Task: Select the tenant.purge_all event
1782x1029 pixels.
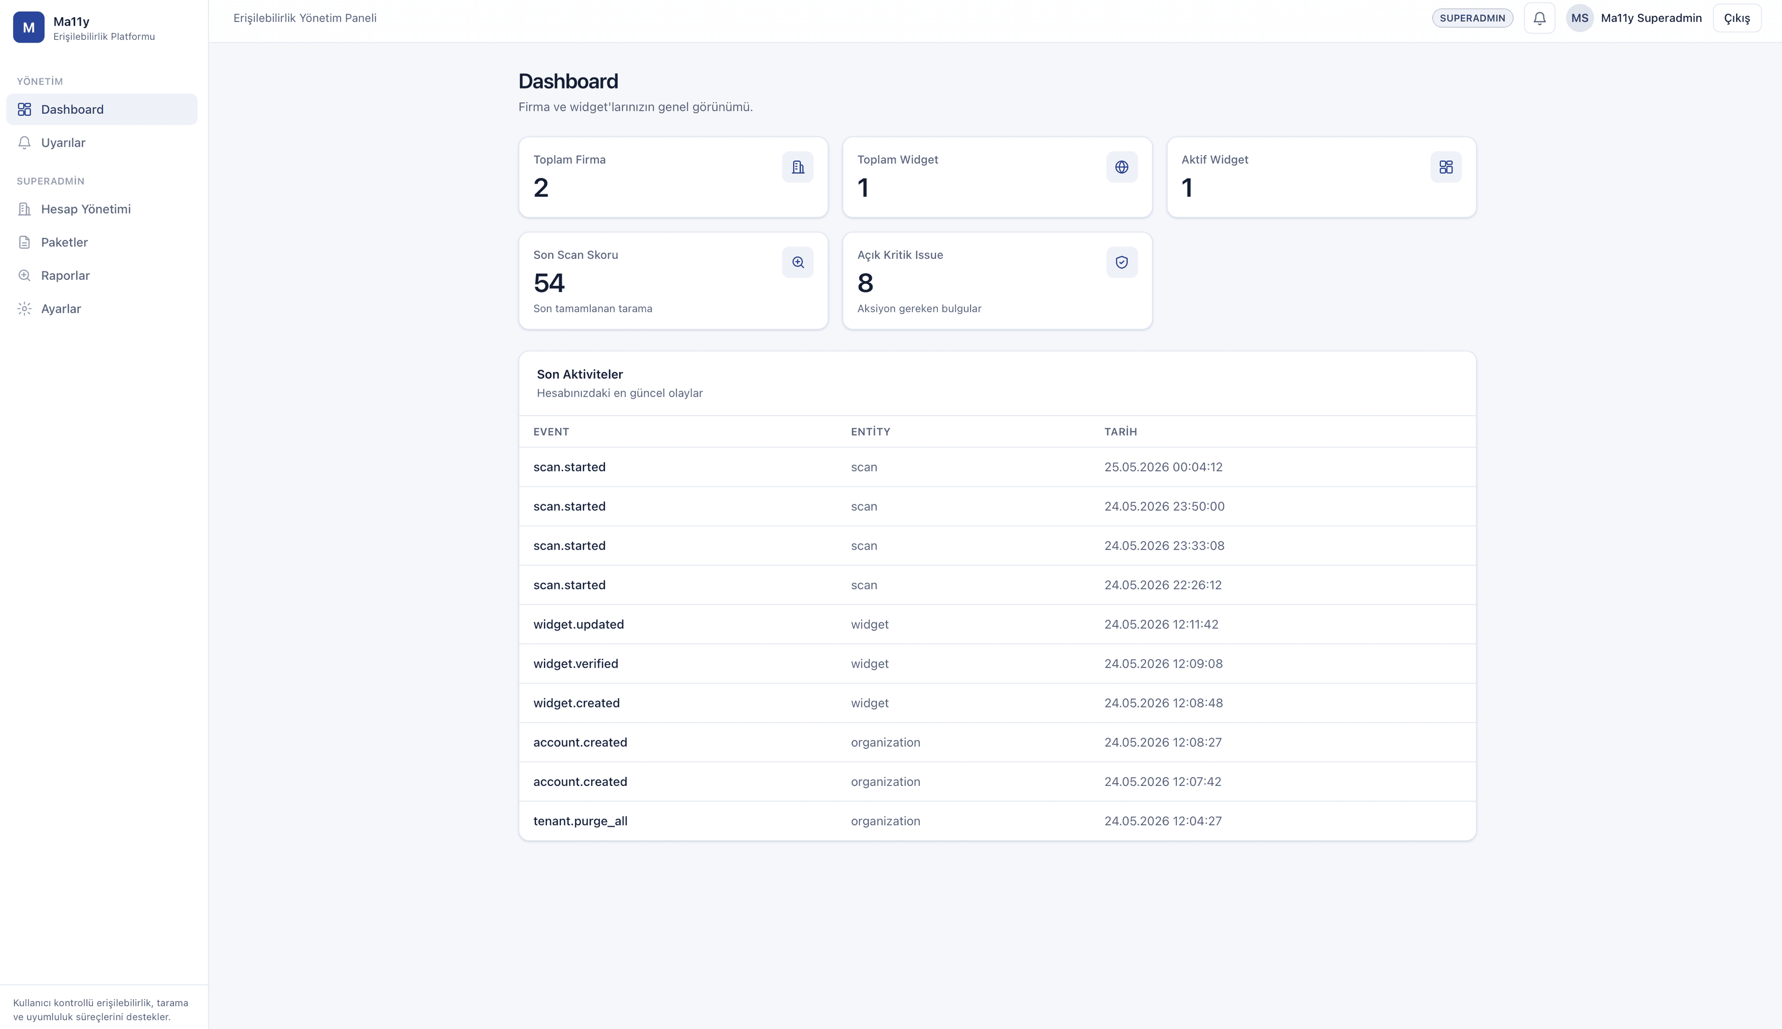Action: tap(581, 821)
